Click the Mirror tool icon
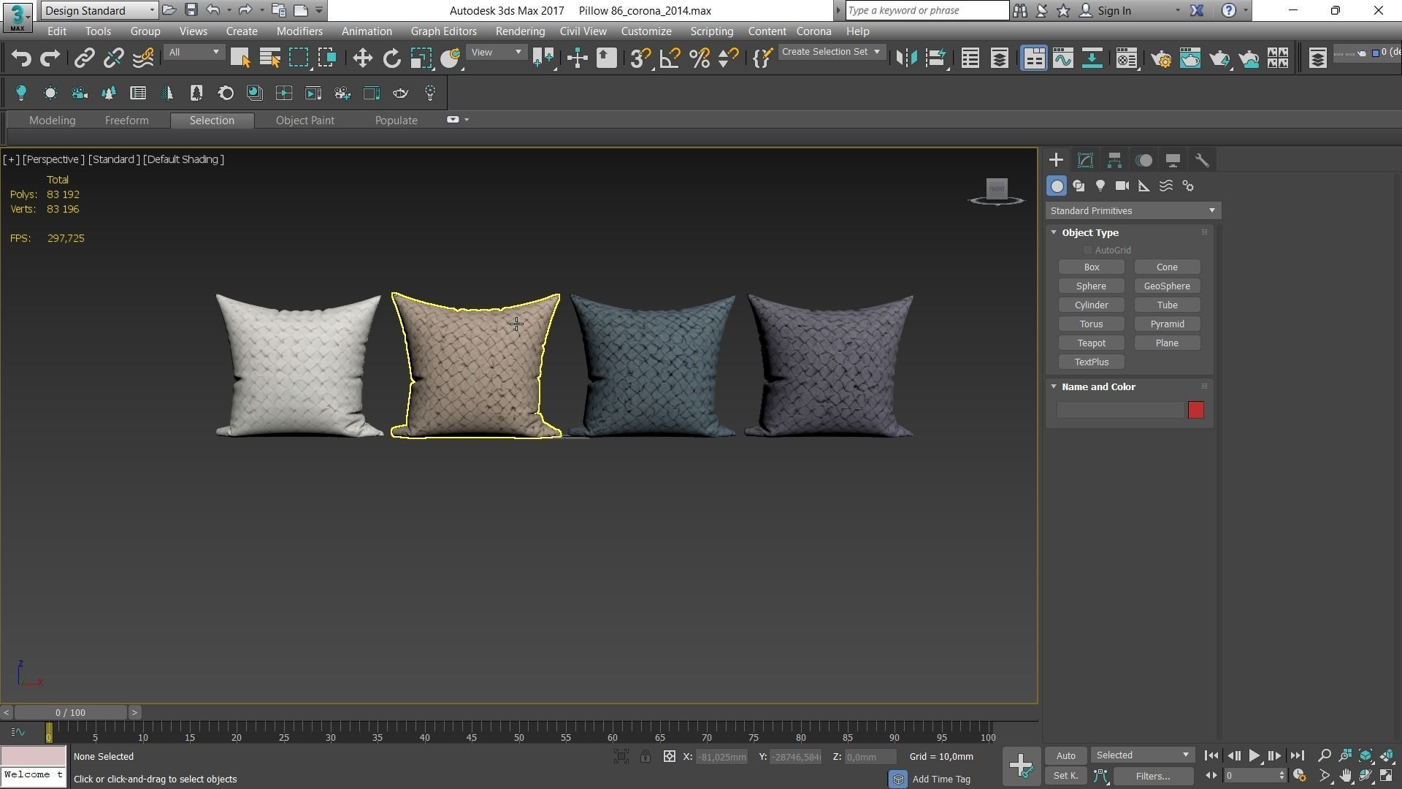 (906, 58)
